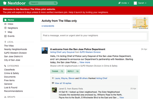Image resolution: width=153 pixels, height=99 pixels.
Task: Click the THANK 72 button
Action: (x=57, y=71)
